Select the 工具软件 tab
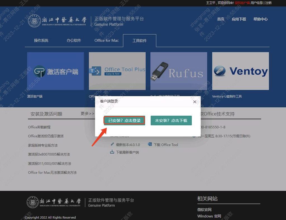This screenshot has height=220, width=286. 140,41
